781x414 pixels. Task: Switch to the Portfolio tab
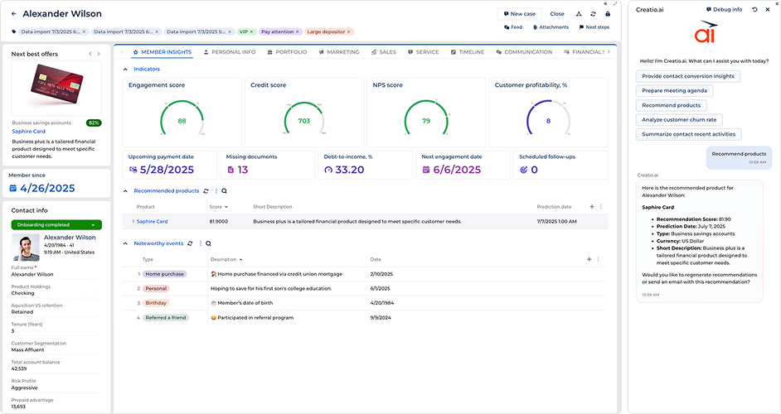287,52
